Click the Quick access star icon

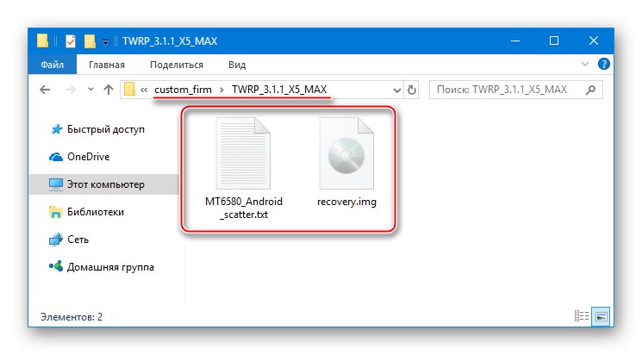point(56,129)
